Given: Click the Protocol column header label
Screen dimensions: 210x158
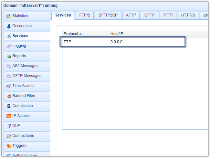Looking at the screenshot, I should click(71, 34).
